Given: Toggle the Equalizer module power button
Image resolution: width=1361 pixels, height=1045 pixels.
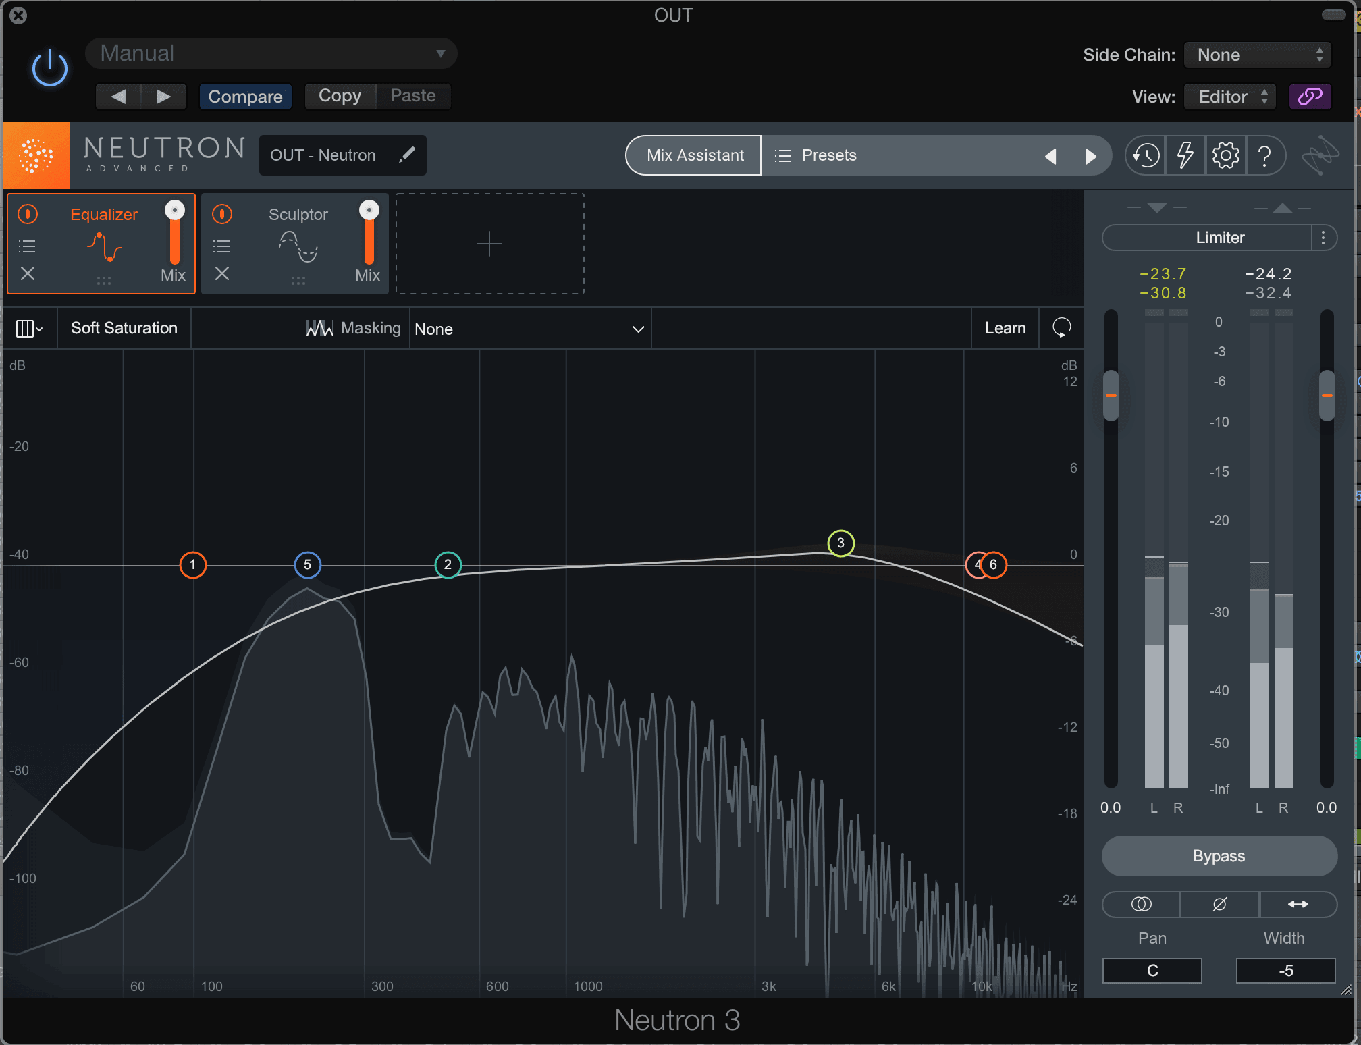Looking at the screenshot, I should coord(28,214).
